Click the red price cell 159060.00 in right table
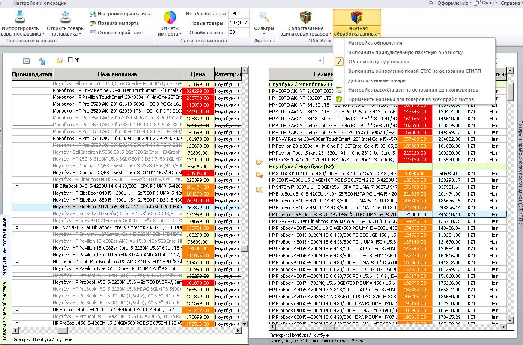This screenshot has width=523, height=345. 415,132
